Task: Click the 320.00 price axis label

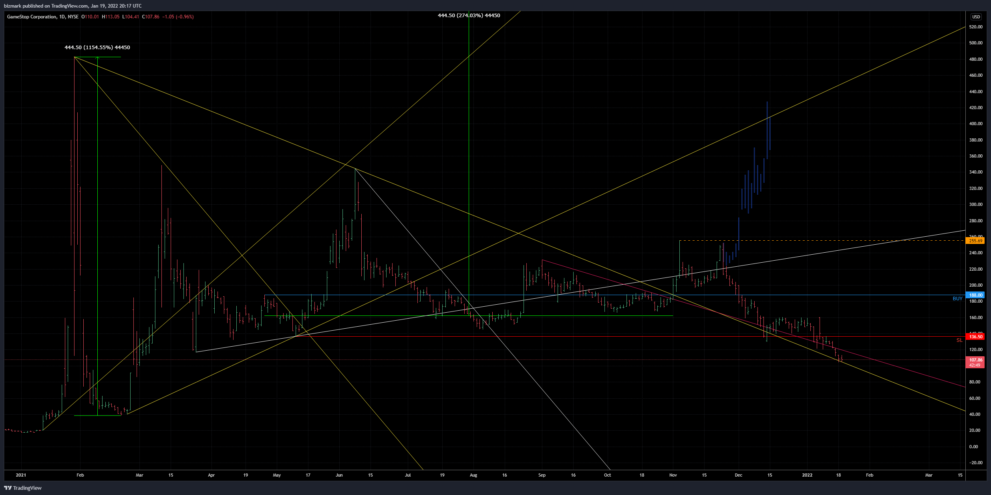Action: (976, 188)
